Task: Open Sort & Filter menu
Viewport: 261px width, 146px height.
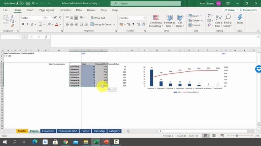Action: coord(219,21)
